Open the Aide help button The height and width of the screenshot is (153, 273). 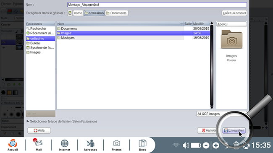[39, 130]
